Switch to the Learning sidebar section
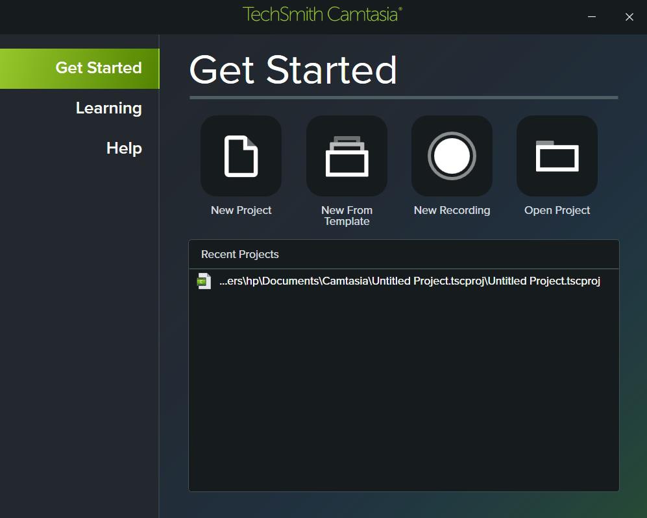The image size is (647, 518). click(x=108, y=108)
